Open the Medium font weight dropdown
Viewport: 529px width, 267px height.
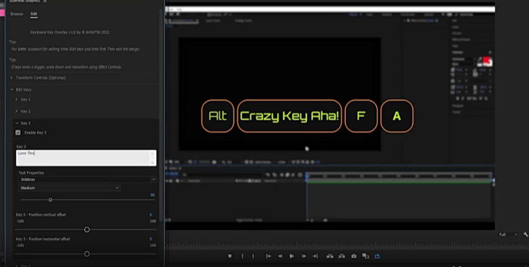pos(69,188)
